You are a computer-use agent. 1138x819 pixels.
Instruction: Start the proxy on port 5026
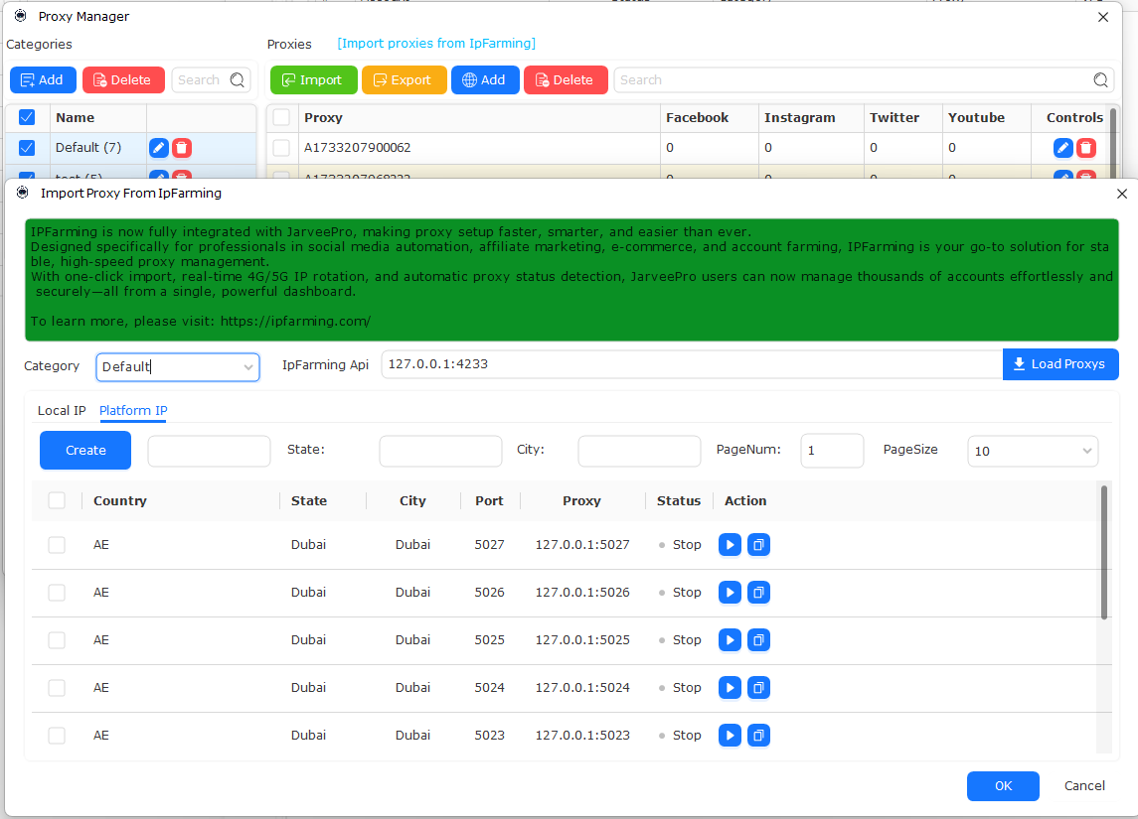[730, 592]
